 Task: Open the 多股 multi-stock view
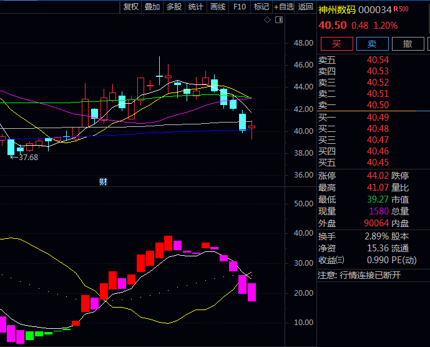pyautogui.click(x=174, y=7)
